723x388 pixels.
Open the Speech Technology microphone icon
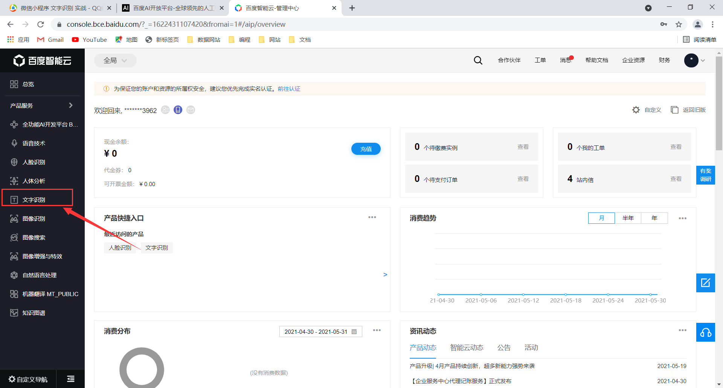coord(14,143)
